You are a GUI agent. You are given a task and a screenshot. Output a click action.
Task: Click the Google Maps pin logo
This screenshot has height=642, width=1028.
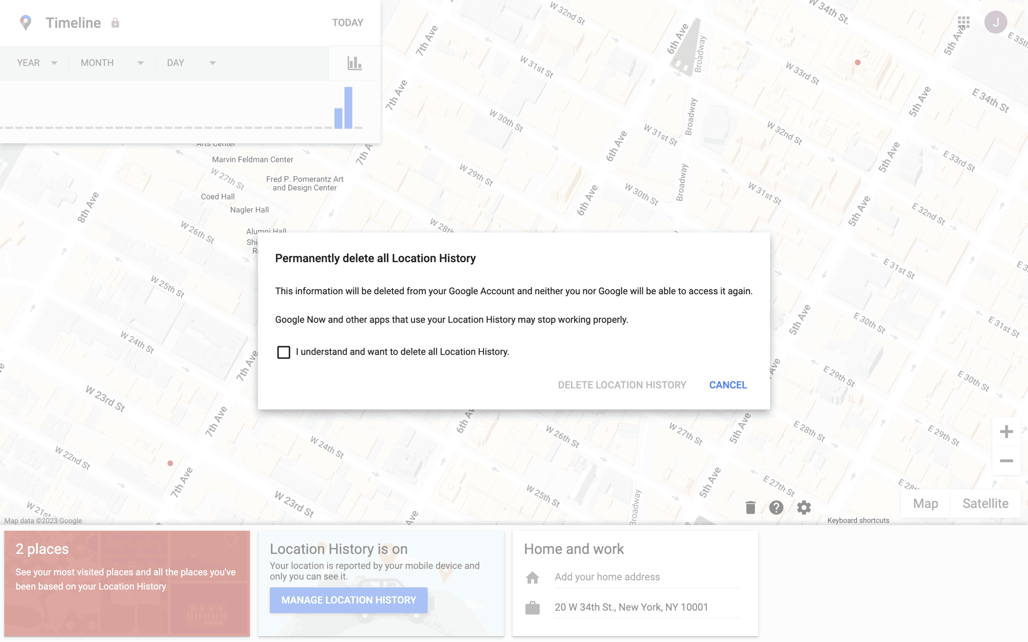25,22
